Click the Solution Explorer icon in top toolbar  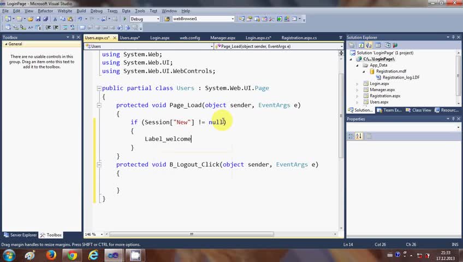click(x=242, y=19)
